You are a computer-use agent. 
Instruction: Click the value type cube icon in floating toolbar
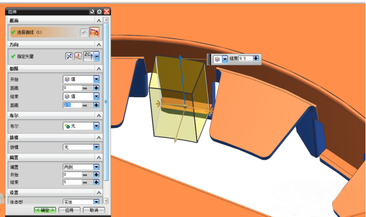(218, 59)
